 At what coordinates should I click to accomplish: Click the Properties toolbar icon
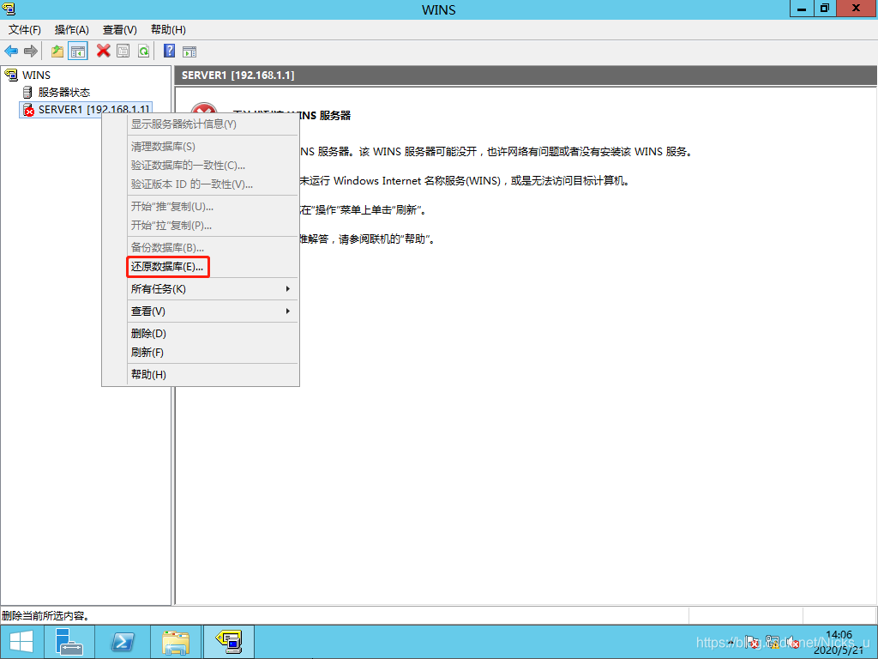[x=123, y=51]
